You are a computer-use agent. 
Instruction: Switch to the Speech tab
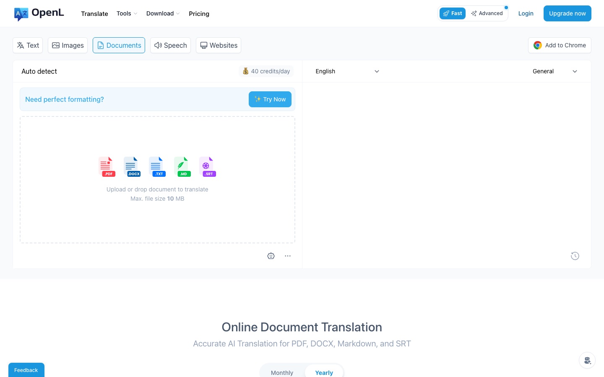[x=170, y=45]
